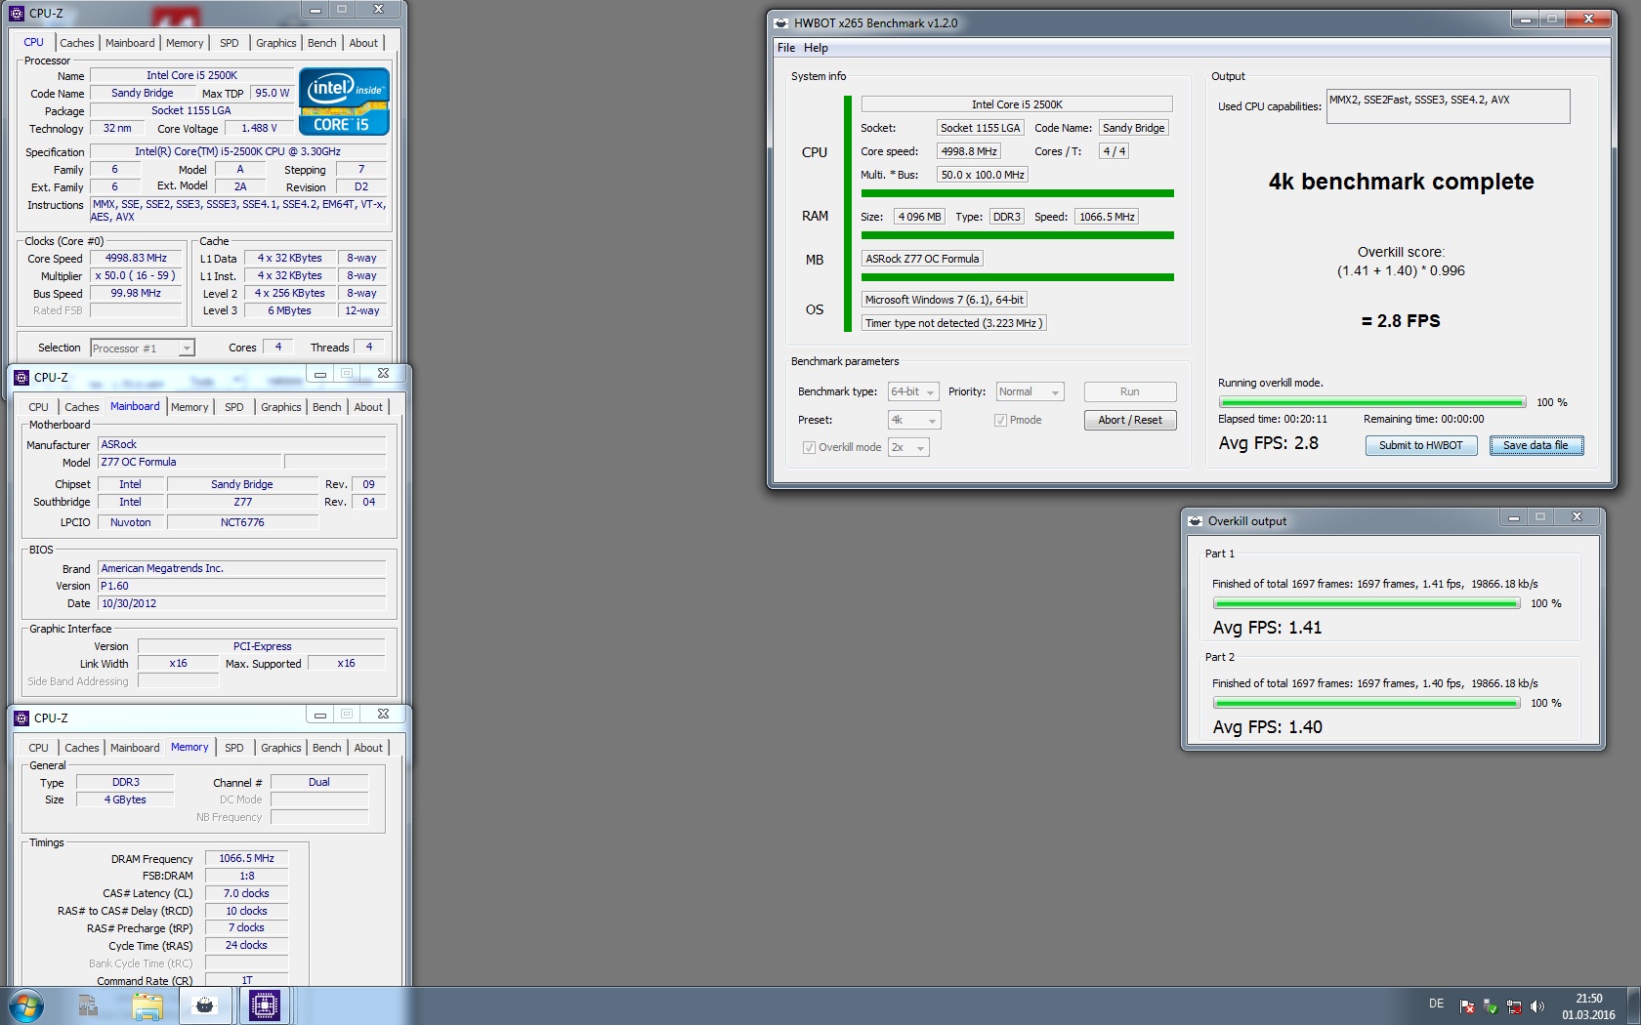Click the Multiplier x 50.0 ( 16 - 59 ) value
Viewport: 1641px width, 1025px height.
pyautogui.click(x=136, y=276)
